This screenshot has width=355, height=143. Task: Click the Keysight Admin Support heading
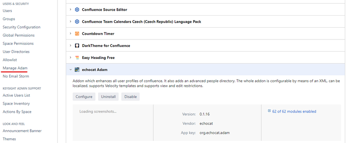click(x=22, y=88)
